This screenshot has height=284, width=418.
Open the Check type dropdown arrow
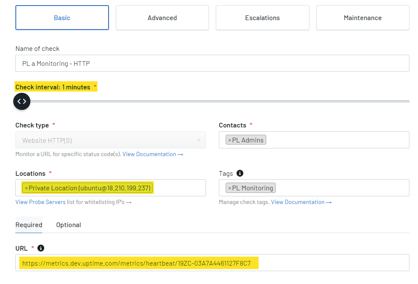[x=198, y=140]
